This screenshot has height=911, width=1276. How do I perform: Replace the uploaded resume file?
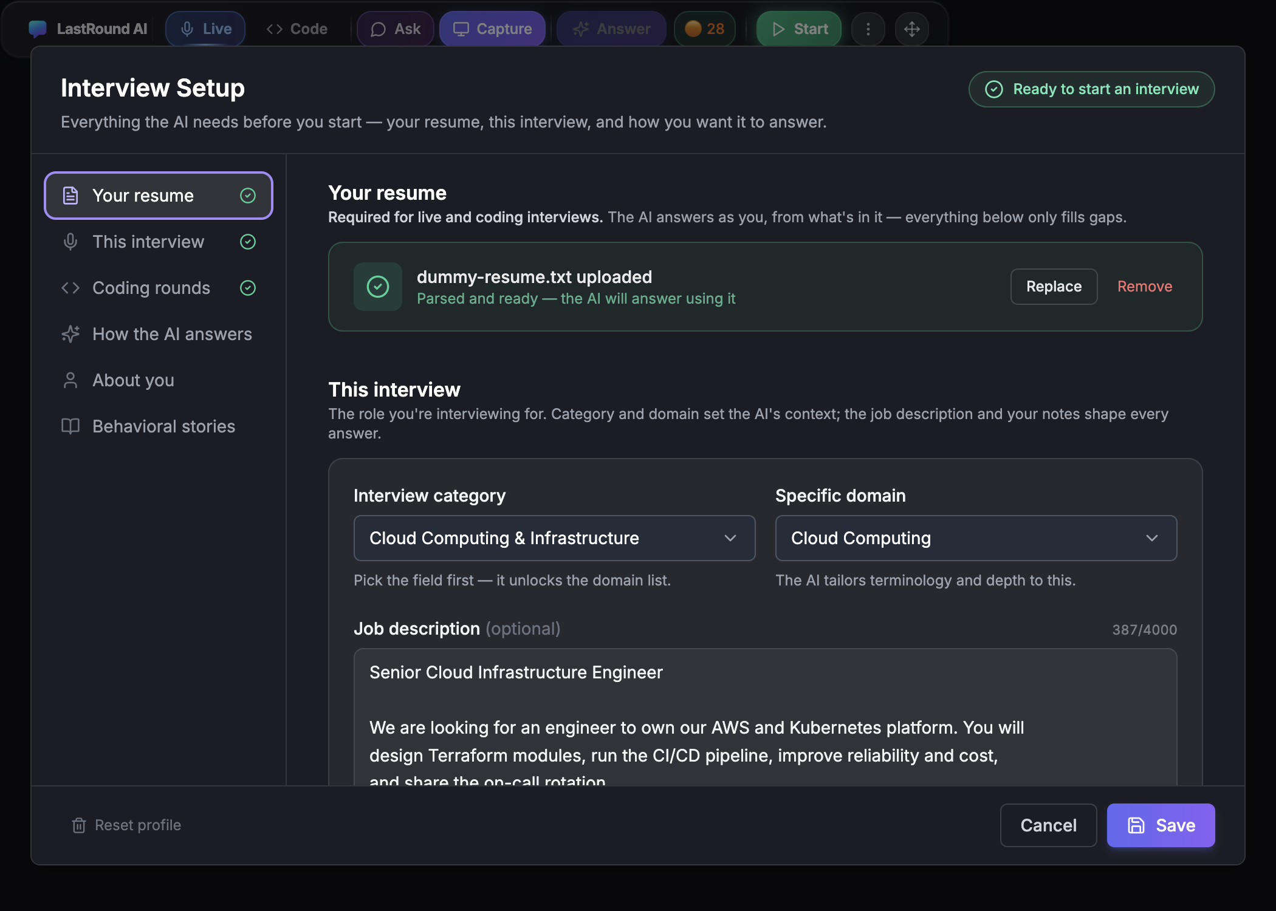coord(1054,287)
